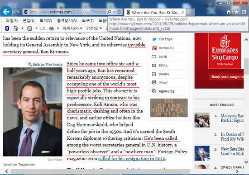Click the boat-at-sea thumbnail in Most Emailed

tap(202, 153)
